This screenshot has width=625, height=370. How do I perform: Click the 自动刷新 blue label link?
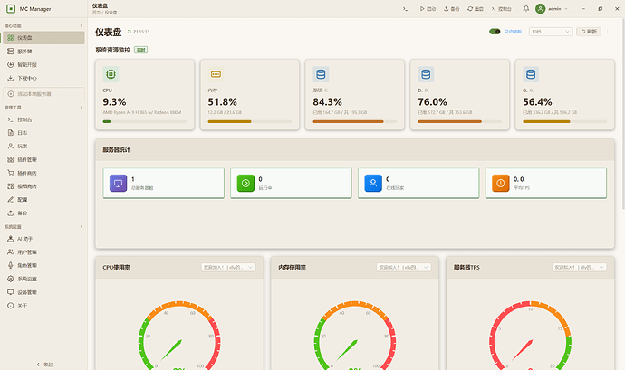(x=513, y=32)
